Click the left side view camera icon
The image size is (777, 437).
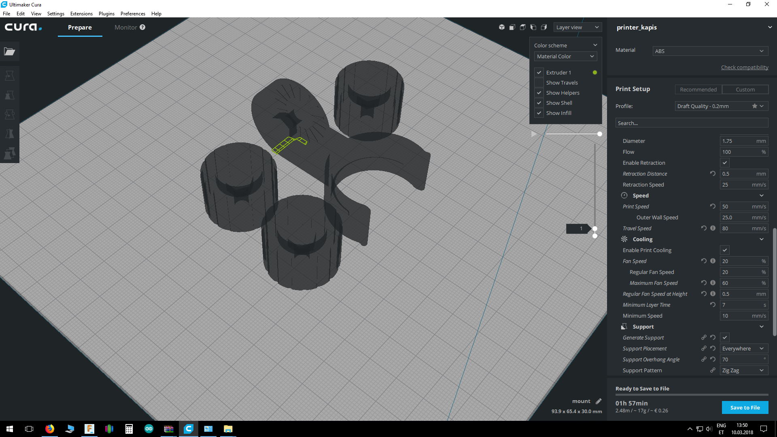[533, 27]
